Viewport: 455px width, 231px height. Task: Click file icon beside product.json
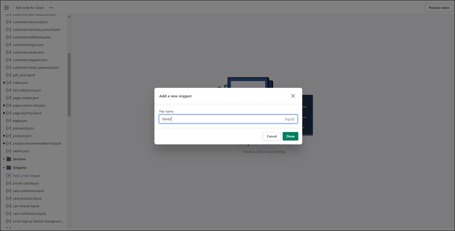point(9,136)
